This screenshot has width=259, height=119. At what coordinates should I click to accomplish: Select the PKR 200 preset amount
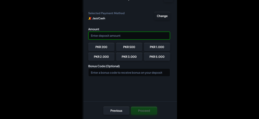pyautogui.click(x=101, y=47)
